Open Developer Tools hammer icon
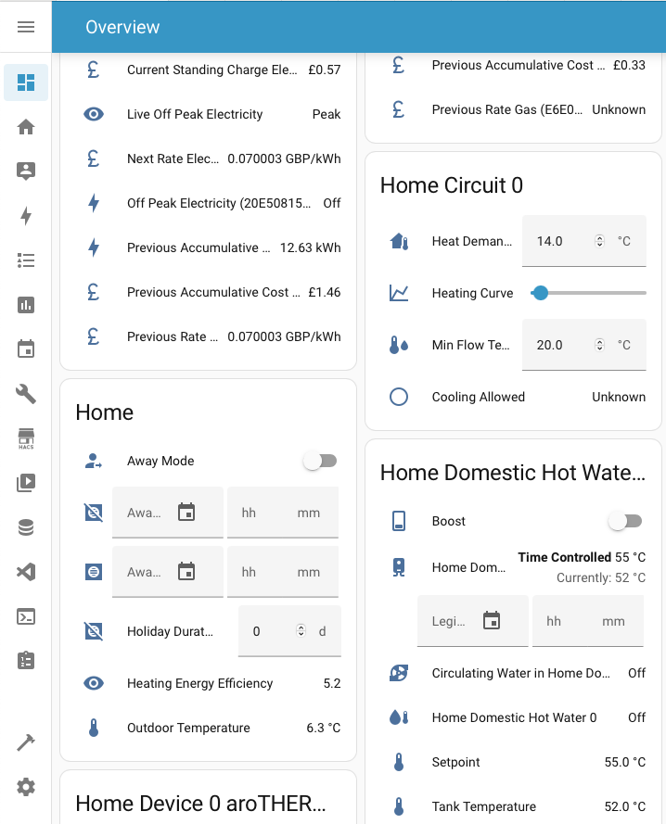This screenshot has width=666, height=824. (26, 742)
